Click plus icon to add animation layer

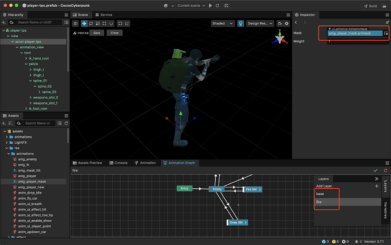[x=376, y=186]
